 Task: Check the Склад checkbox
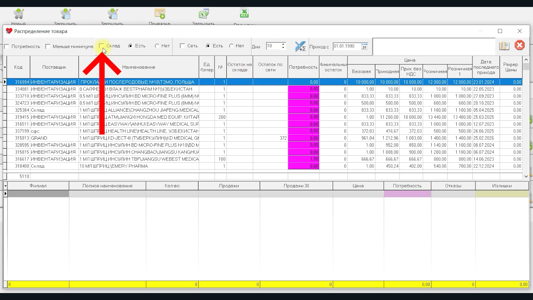(x=101, y=46)
